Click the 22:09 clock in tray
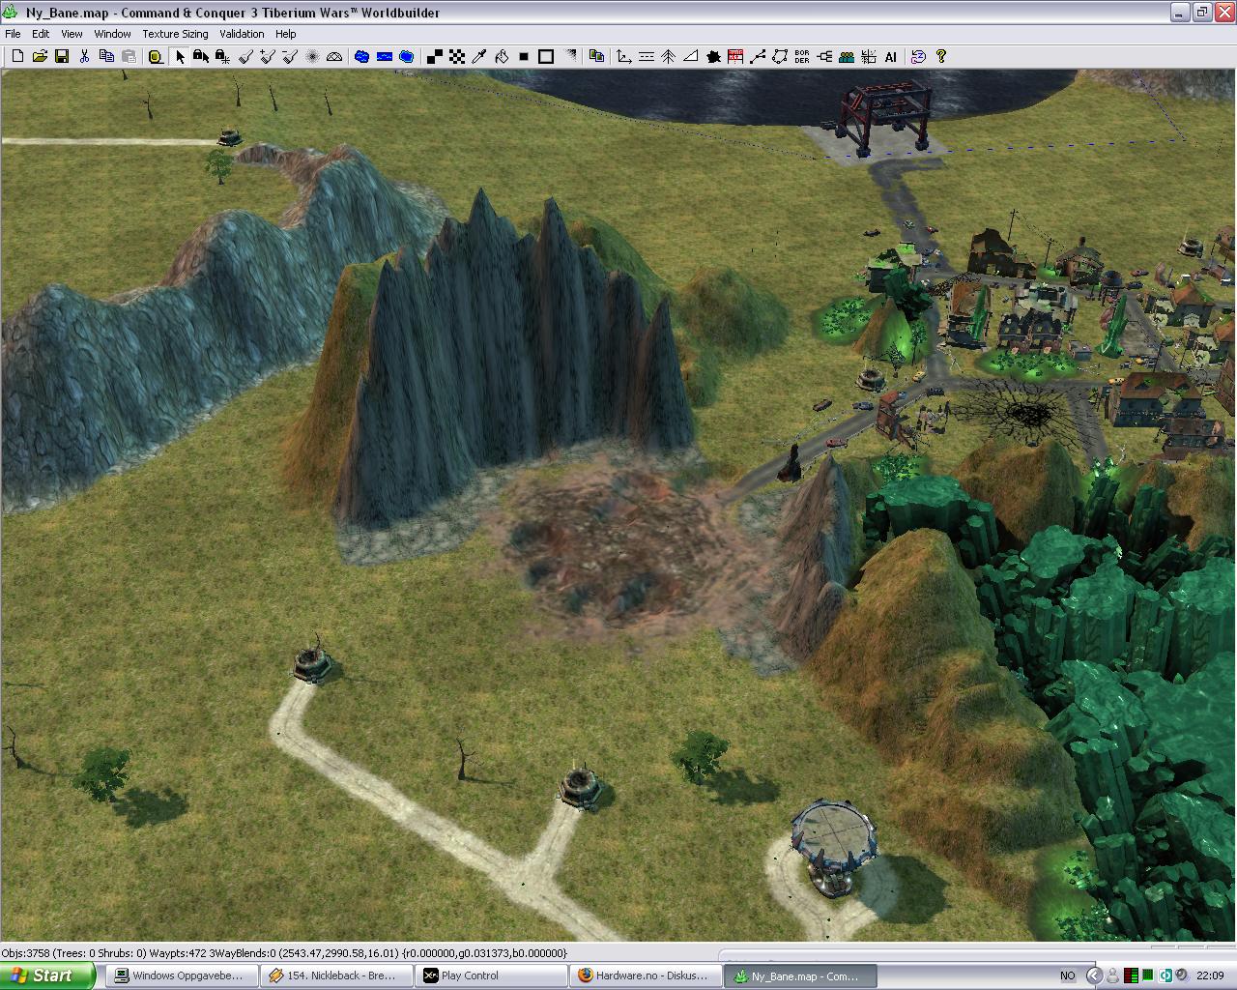This screenshot has width=1237, height=990. point(1210,975)
